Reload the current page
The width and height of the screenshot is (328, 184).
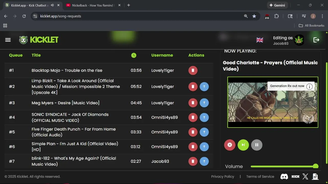pos(24,16)
